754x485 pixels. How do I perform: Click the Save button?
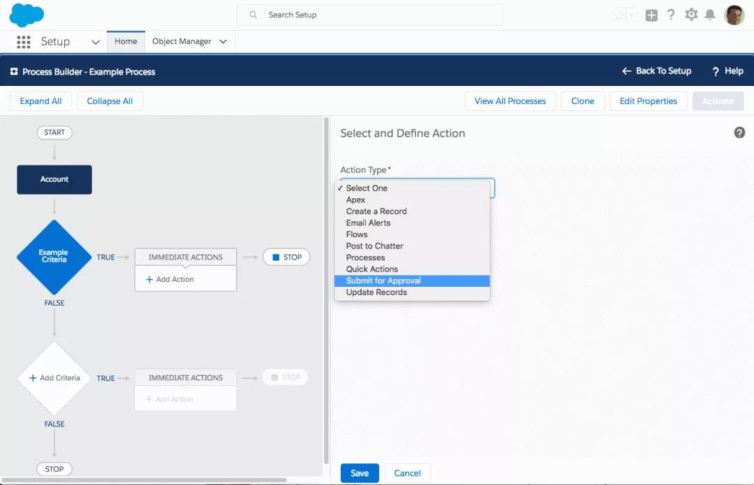[360, 473]
